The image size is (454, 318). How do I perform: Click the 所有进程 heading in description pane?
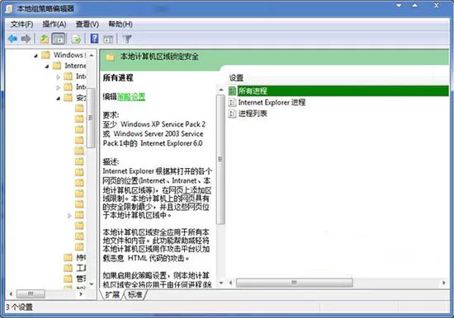point(118,77)
